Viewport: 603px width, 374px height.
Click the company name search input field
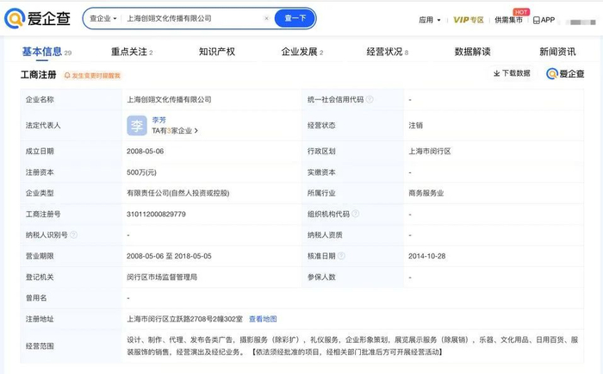point(192,18)
